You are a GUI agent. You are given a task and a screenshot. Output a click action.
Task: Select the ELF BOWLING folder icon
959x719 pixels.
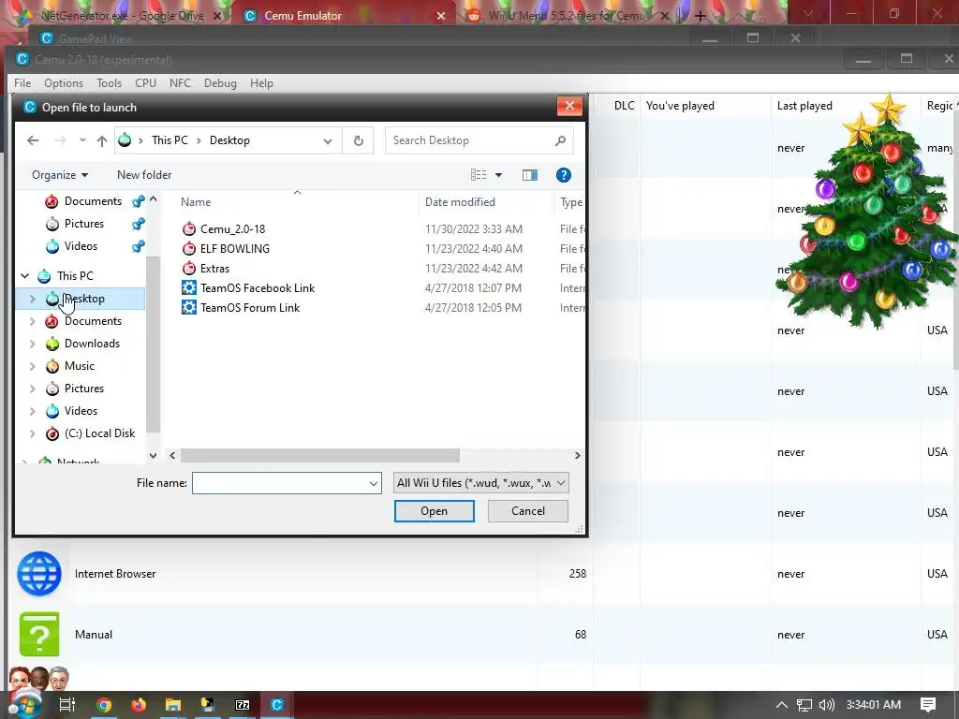click(x=189, y=249)
